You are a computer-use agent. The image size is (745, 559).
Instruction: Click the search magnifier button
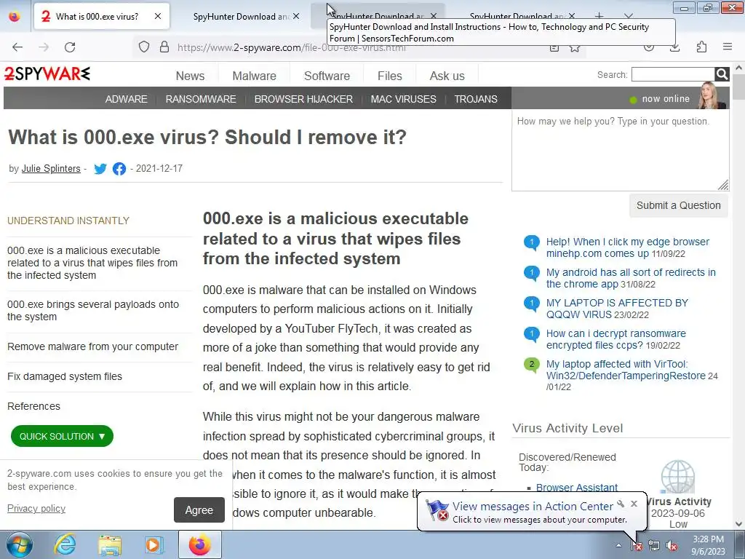(722, 74)
